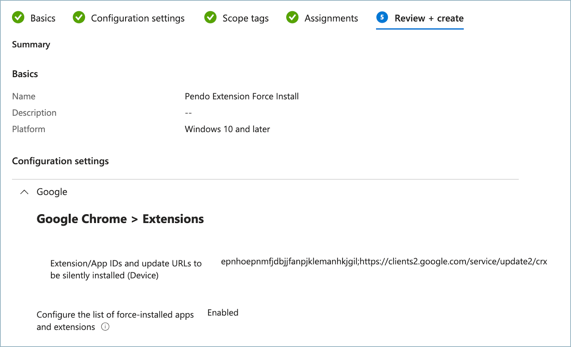The width and height of the screenshot is (571, 347).
Task: Click the green checkmark beside Basics
Action: [18, 17]
